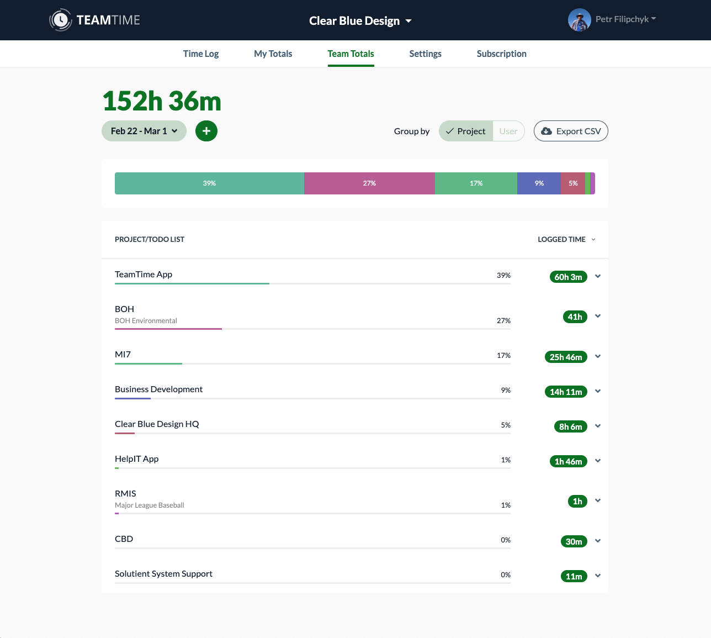Expand the TeamTime App row chevron
This screenshot has width=711, height=638.
pos(598,276)
